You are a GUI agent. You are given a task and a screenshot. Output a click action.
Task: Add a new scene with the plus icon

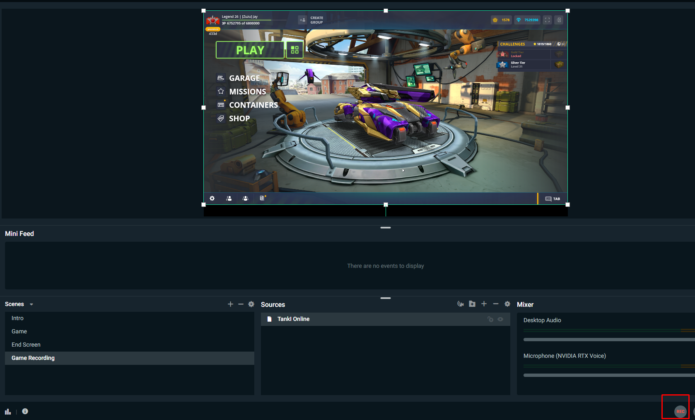[x=230, y=304]
